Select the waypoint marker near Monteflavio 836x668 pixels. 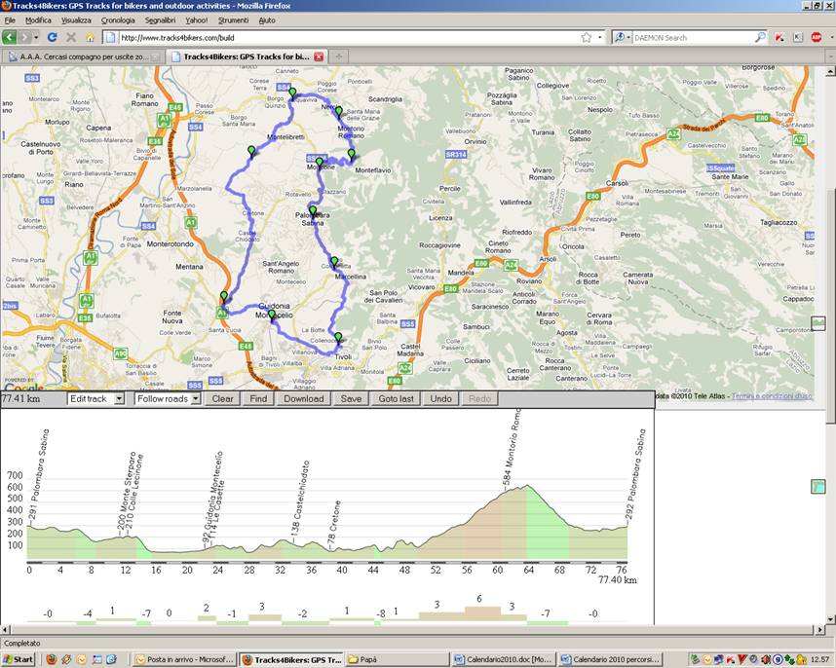pyautogui.click(x=352, y=155)
